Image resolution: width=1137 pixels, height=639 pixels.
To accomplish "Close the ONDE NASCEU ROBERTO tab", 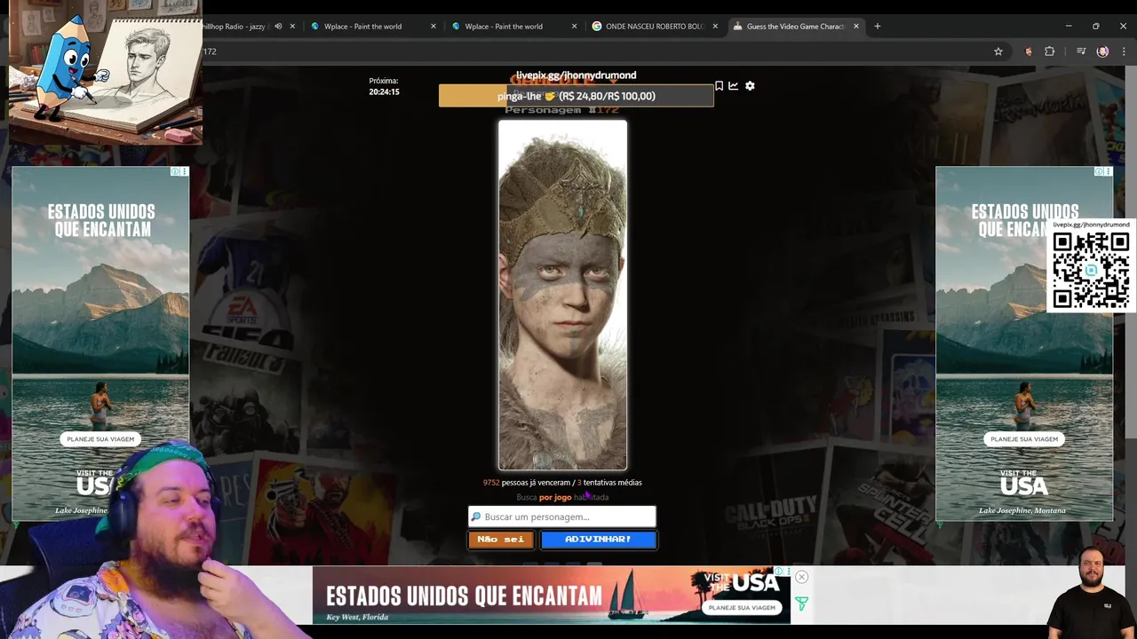I will (715, 27).
